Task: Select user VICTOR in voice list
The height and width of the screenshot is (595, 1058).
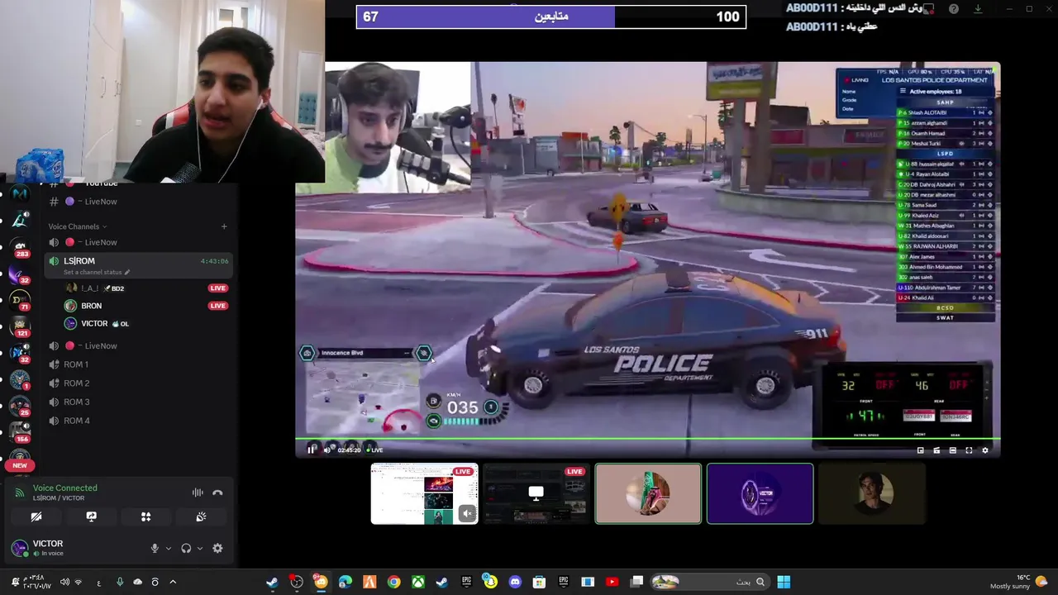Action: point(94,324)
